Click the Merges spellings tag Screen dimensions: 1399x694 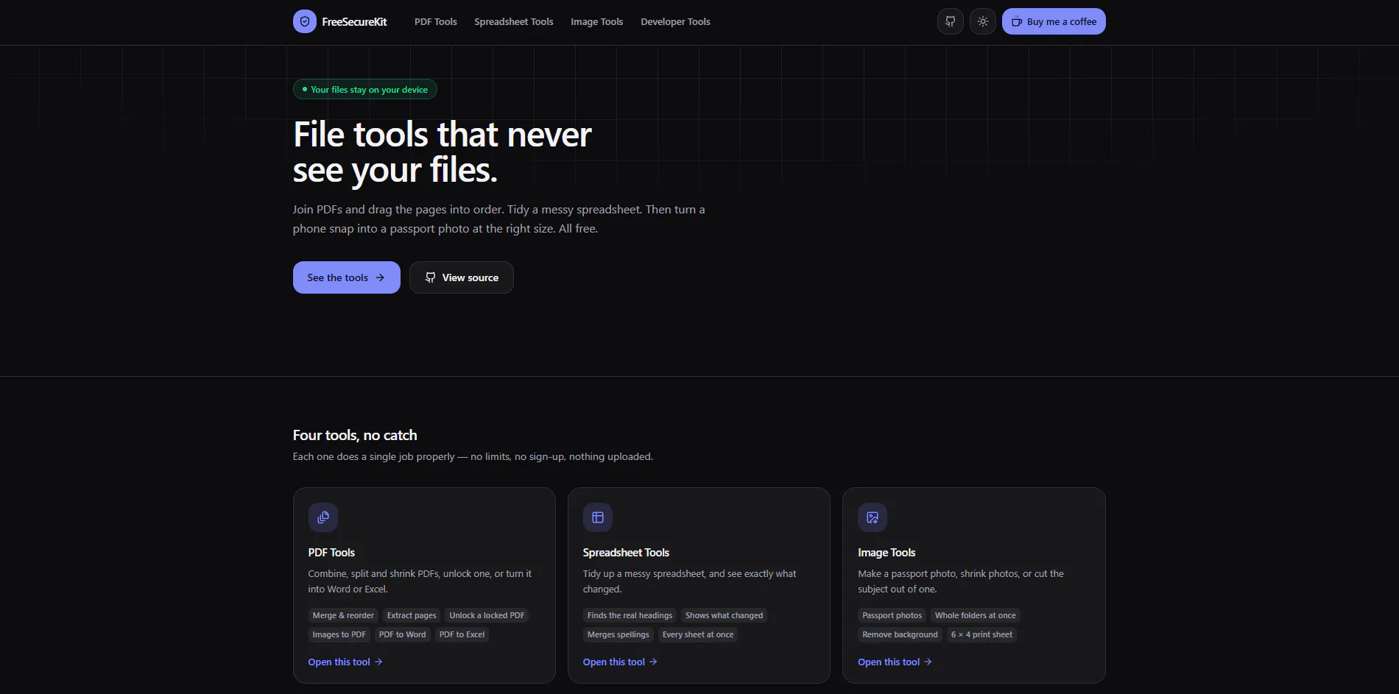pyautogui.click(x=619, y=634)
